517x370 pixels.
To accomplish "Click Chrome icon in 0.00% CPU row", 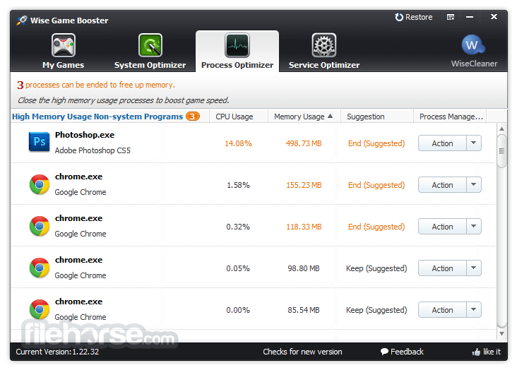I will coord(40,309).
